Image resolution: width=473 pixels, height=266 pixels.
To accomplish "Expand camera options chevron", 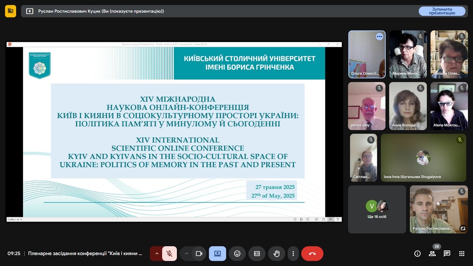I will pyautogui.click(x=187, y=254).
